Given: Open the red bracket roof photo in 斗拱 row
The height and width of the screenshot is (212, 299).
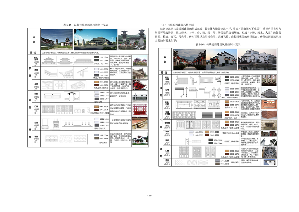Looking at the screenshot, I should [x=140, y=85].
